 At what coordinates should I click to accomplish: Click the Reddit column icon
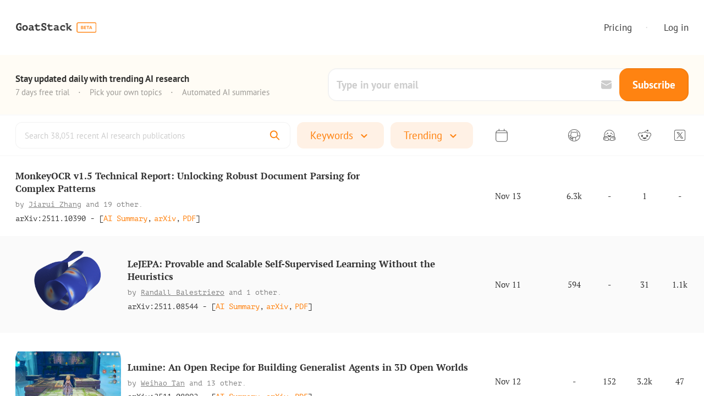tap(645, 135)
